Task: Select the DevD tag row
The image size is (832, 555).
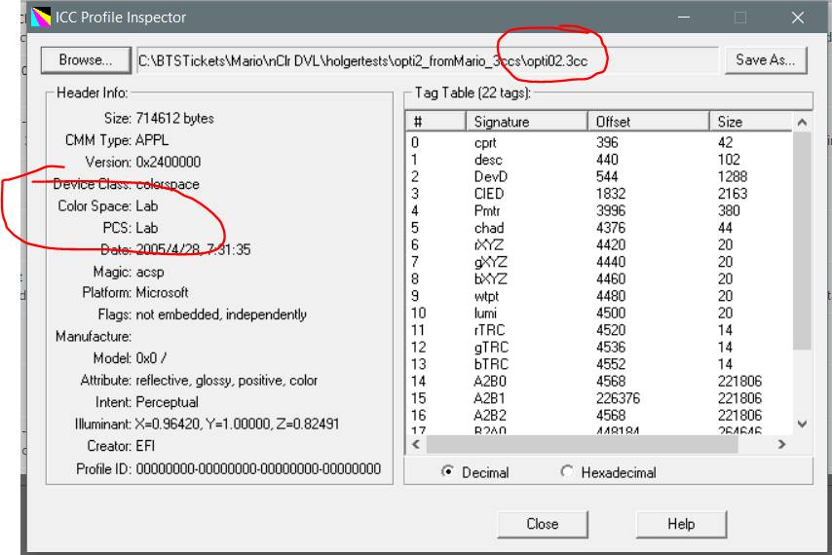Action: [599, 176]
